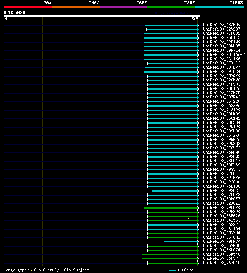Click the UniRef100_UPI000.. label
247x273 pixels.
pos(224,182)
